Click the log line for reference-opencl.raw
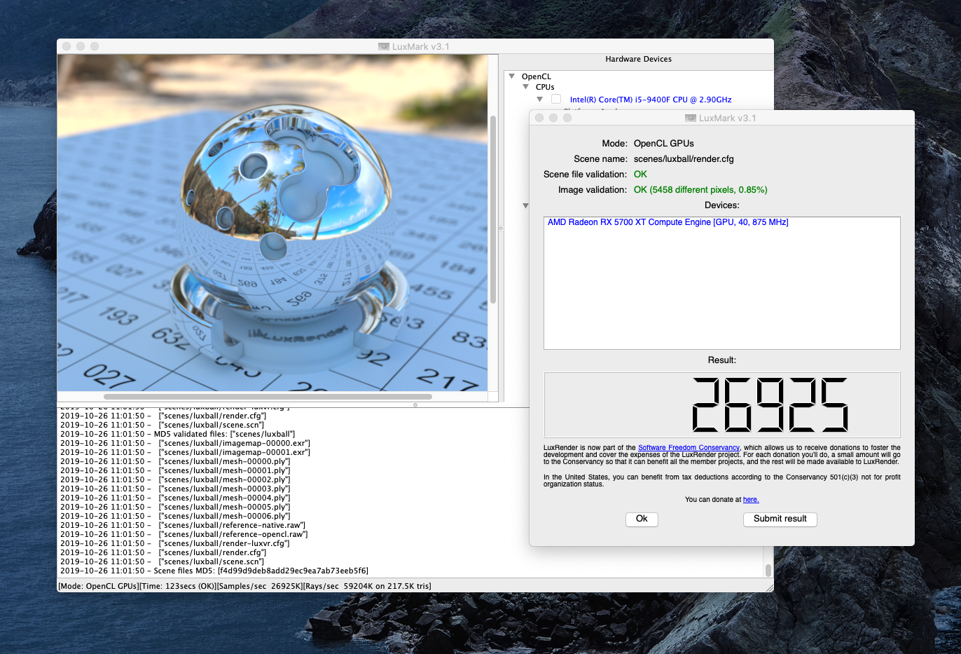961x654 pixels. pos(184,535)
